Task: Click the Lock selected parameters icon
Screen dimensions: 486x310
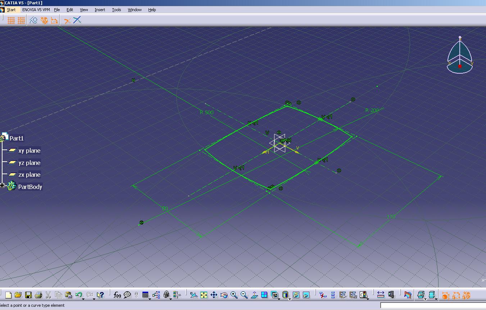Action: click(166, 295)
